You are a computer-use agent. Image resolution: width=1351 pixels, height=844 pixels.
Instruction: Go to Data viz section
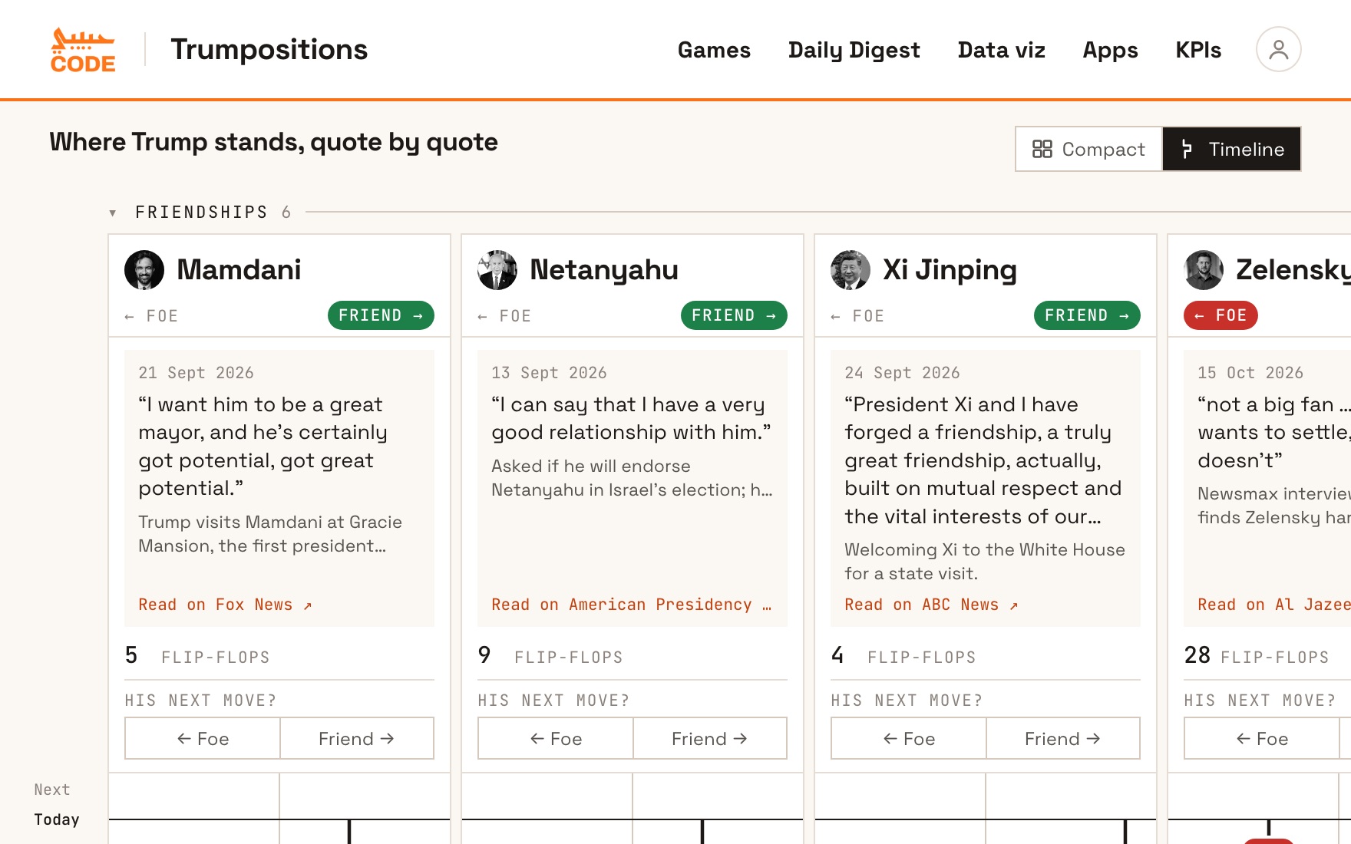pyautogui.click(x=1001, y=50)
